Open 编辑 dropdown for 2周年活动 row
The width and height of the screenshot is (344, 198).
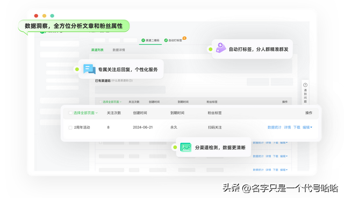[307, 127]
